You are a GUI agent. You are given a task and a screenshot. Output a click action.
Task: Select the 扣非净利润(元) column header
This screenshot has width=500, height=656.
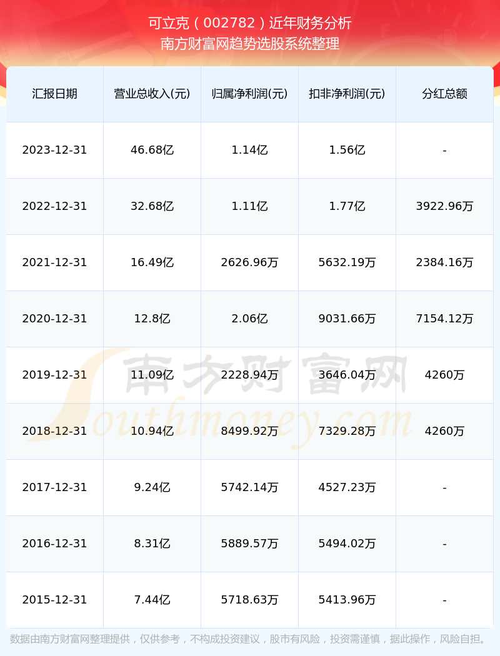tap(347, 94)
